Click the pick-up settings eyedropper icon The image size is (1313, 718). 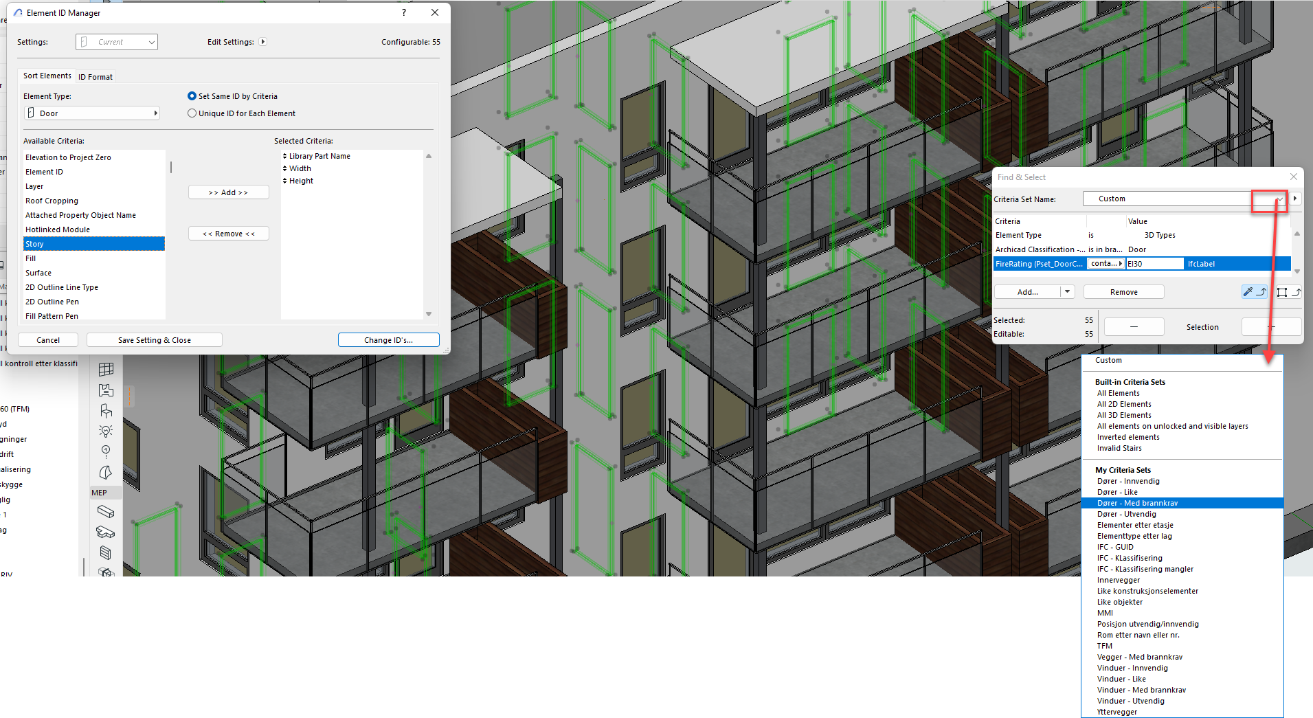tap(1248, 292)
